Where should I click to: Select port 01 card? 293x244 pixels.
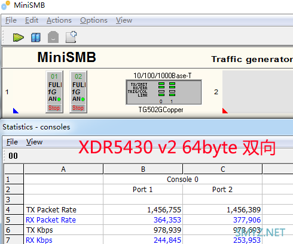pos(54,92)
